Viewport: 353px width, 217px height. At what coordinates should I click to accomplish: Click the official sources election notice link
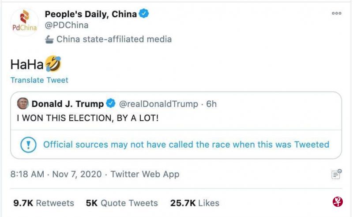(186, 145)
